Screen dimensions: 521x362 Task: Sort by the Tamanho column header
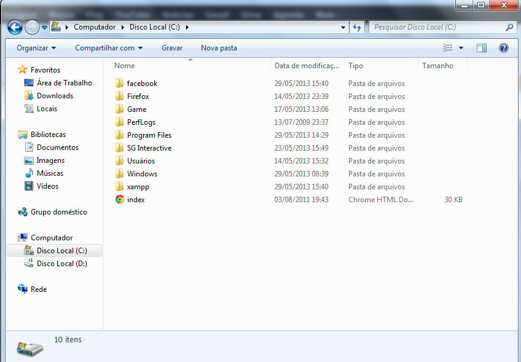pos(437,66)
